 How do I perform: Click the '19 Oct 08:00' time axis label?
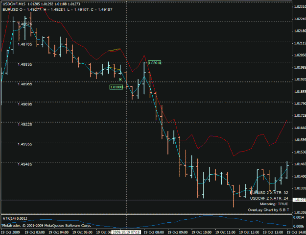tap(154, 232)
